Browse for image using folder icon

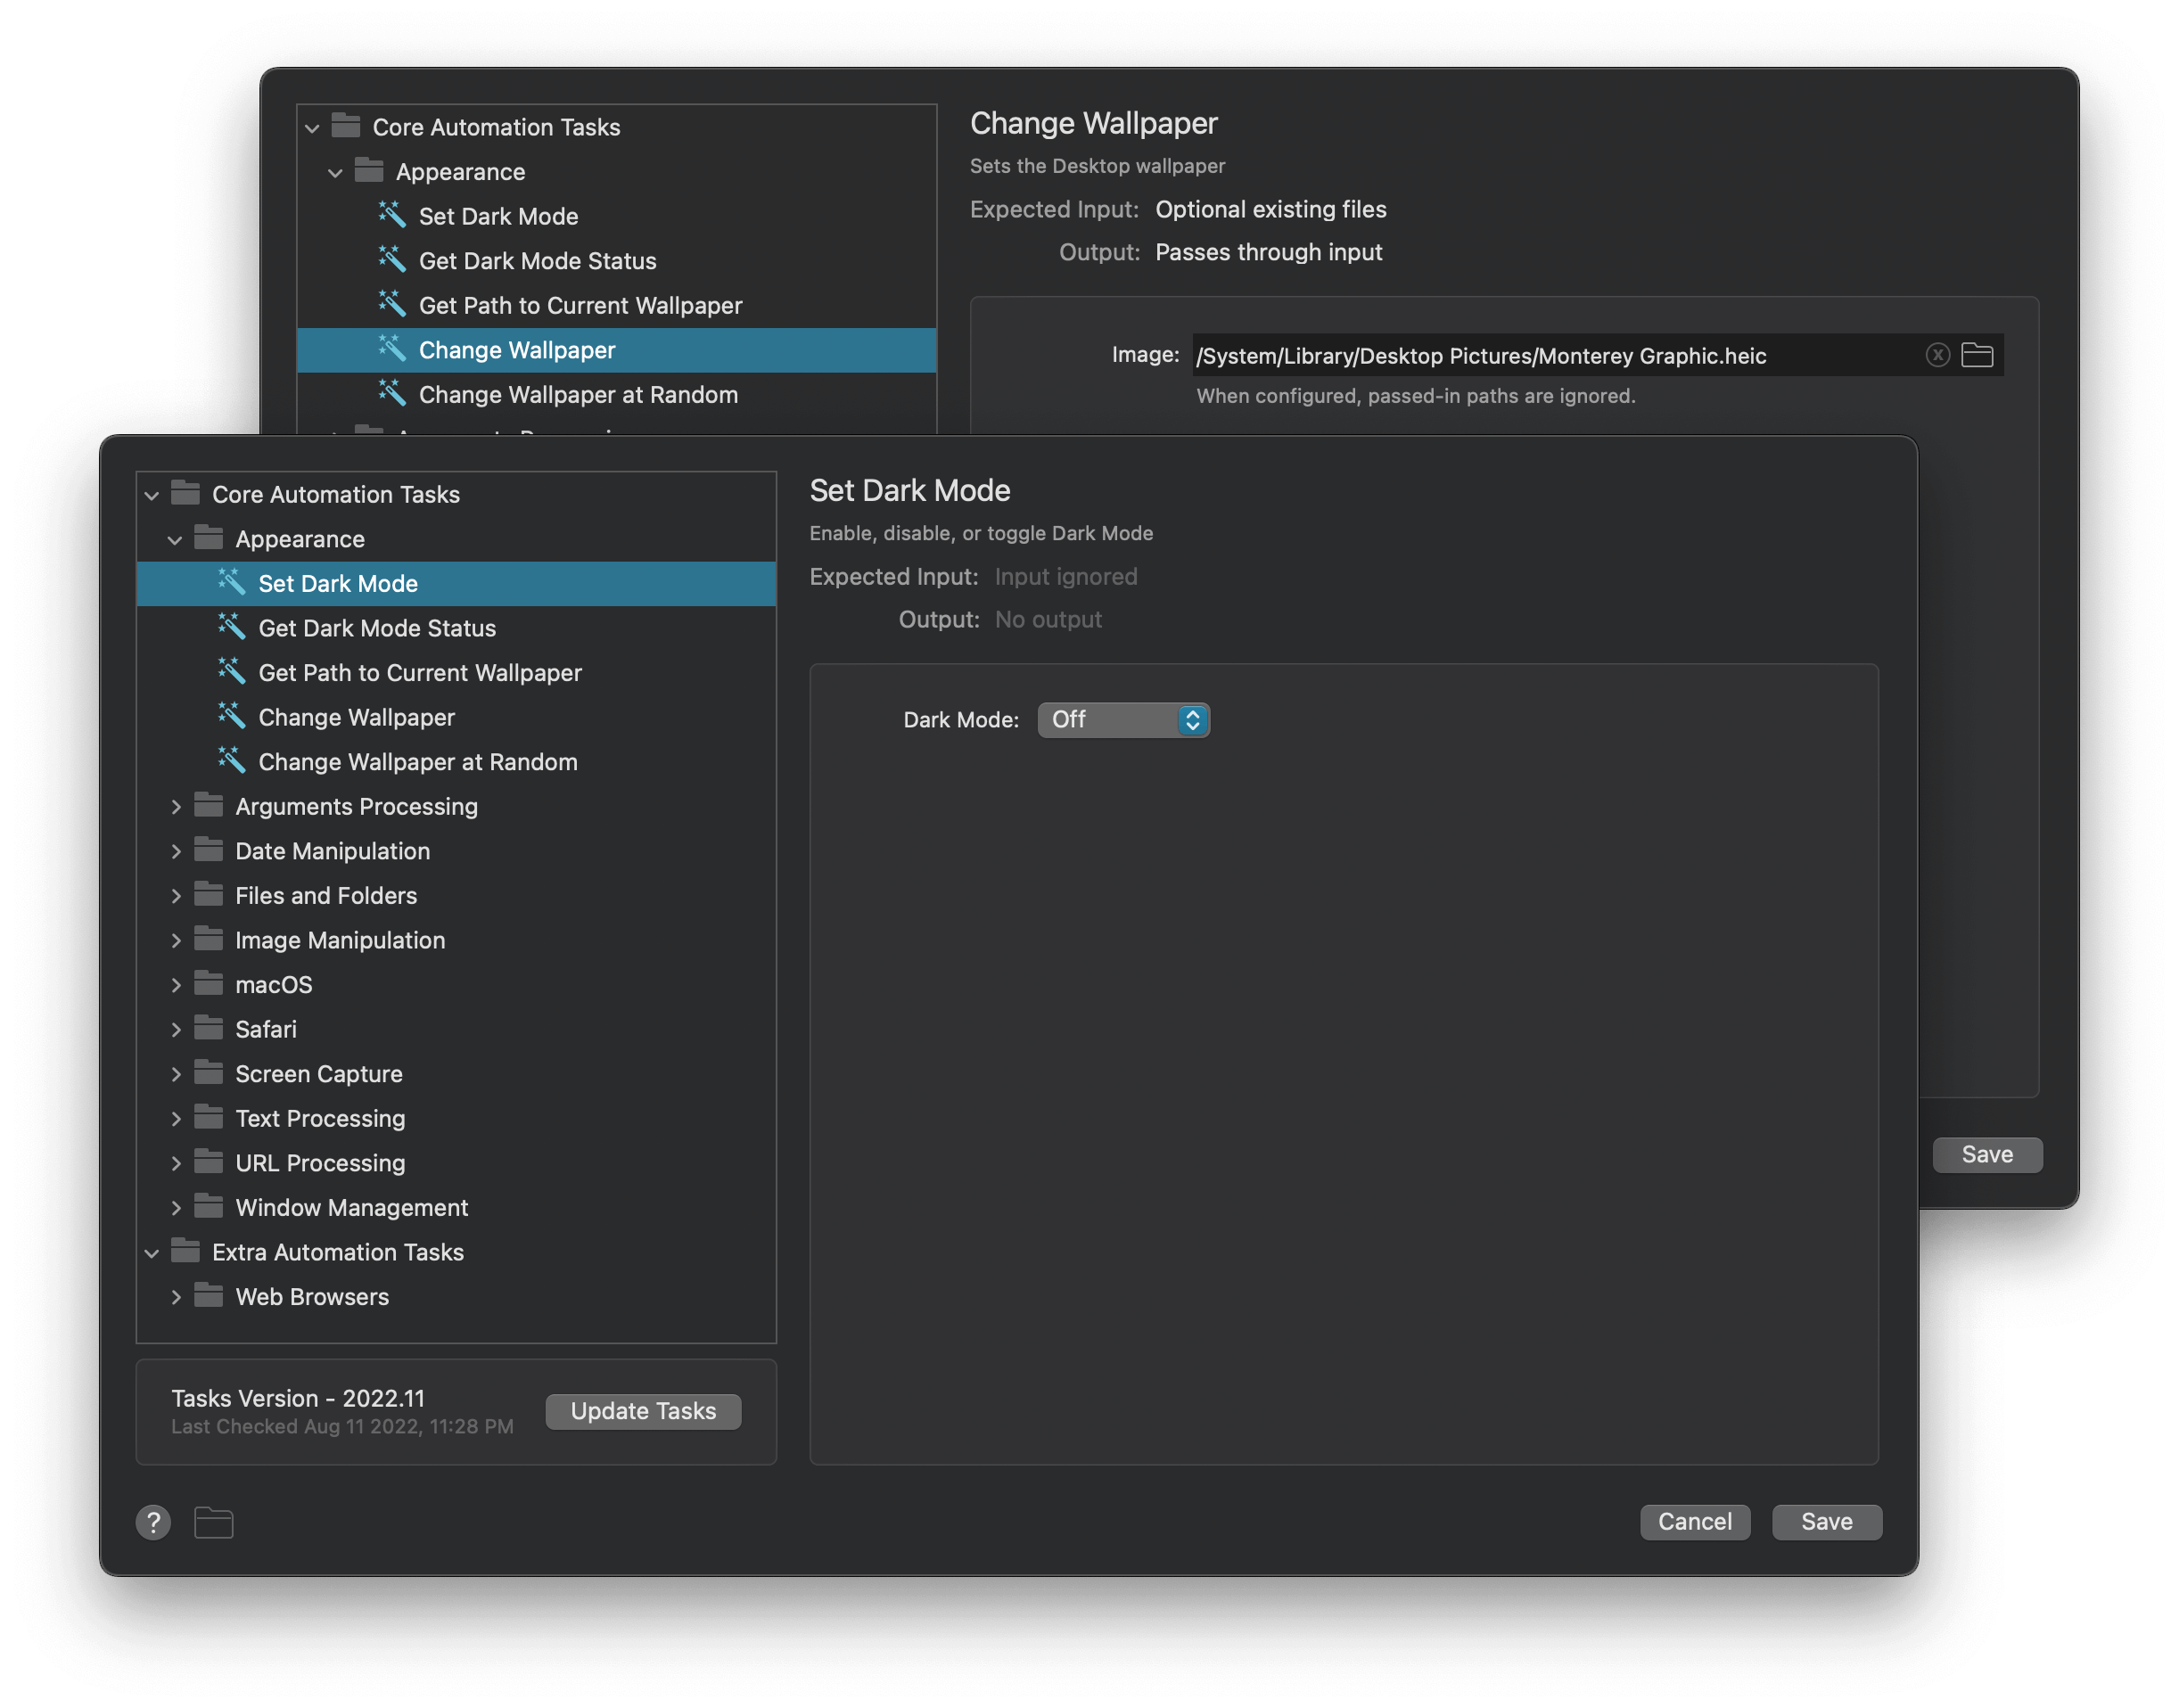coord(1977,355)
